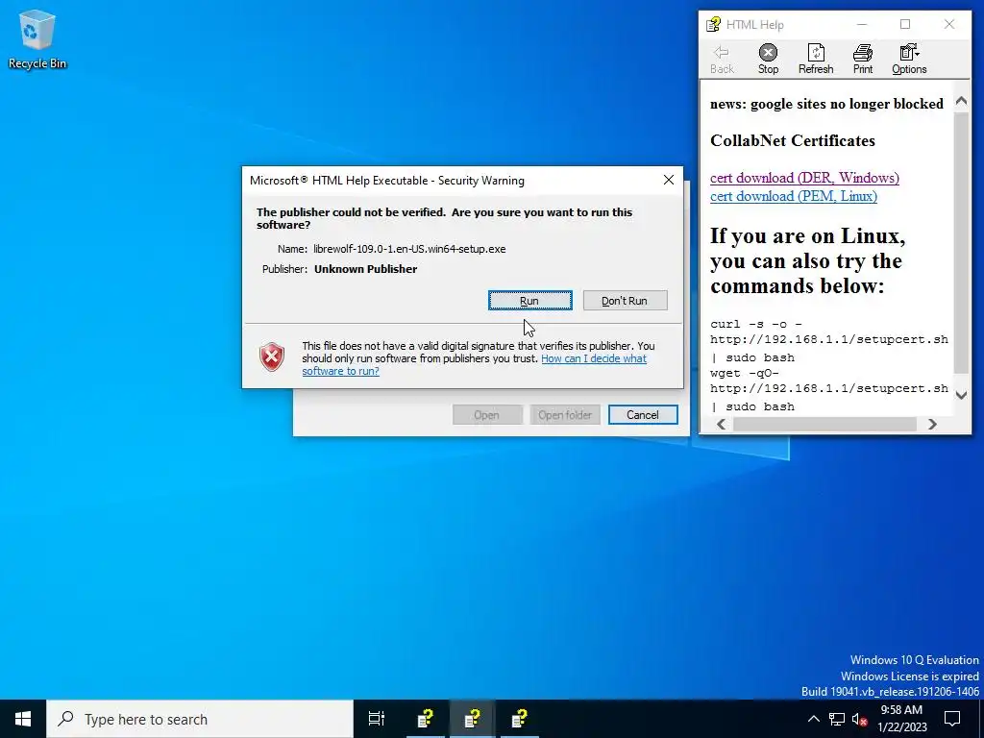984x738 pixels.
Task: Click the muted volume tray icon
Action: pos(860,719)
